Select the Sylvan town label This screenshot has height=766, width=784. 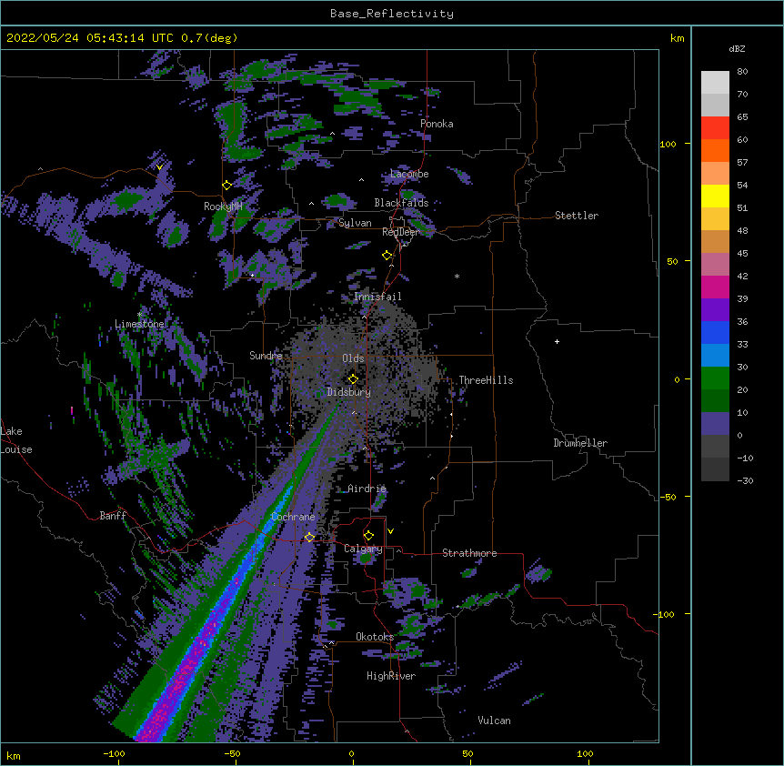355,223
